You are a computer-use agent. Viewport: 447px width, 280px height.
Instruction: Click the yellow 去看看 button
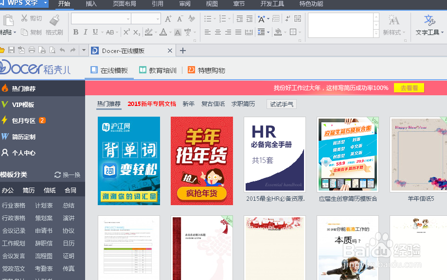pos(409,87)
